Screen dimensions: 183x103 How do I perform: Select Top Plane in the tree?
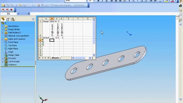12,45
